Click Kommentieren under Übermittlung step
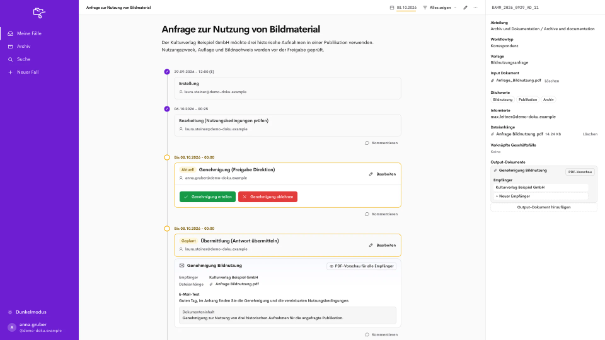Image resolution: width=605 pixels, height=340 pixels. coord(381,334)
